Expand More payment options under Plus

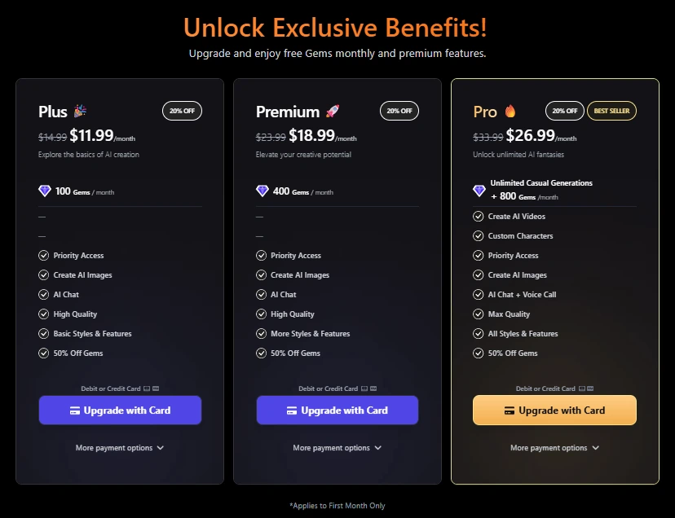point(120,447)
